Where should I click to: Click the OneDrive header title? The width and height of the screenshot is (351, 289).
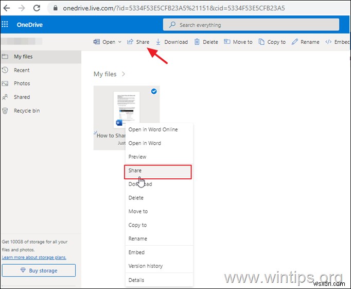coord(29,25)
